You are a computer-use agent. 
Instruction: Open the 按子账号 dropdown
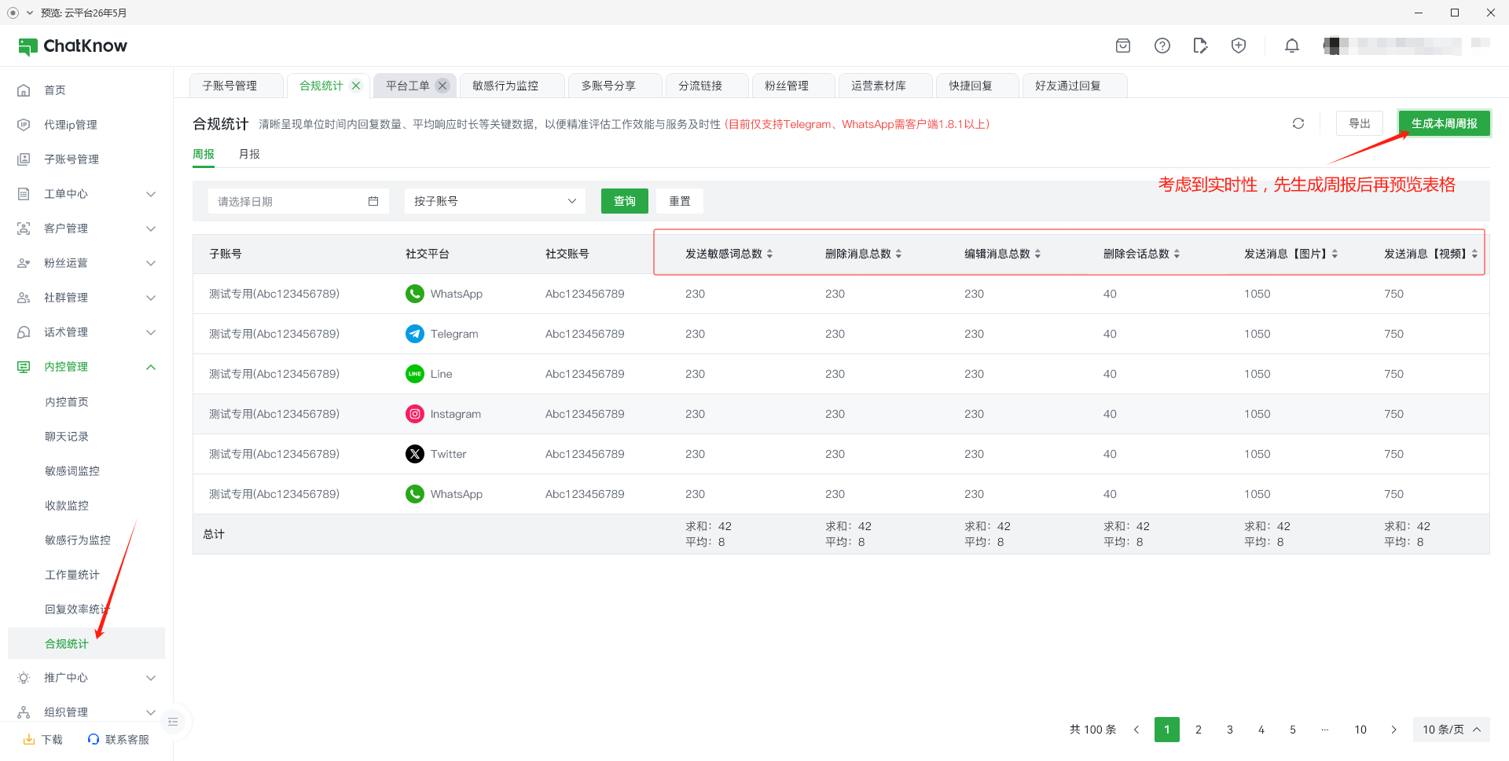click(x=494, y=201)
